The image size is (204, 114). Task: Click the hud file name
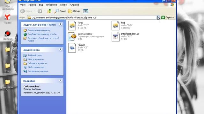[x=123, y=23]
